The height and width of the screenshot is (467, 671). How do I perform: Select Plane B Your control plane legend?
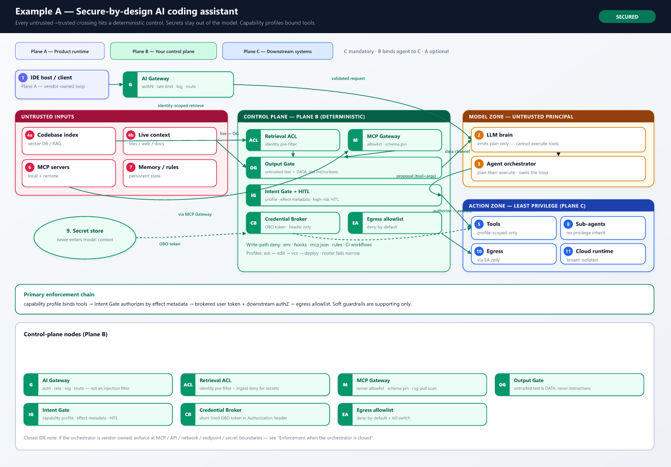[x=164, y=51]
